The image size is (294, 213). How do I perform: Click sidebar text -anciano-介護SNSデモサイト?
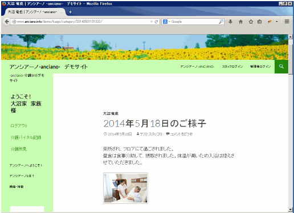(x=27, y=78)
